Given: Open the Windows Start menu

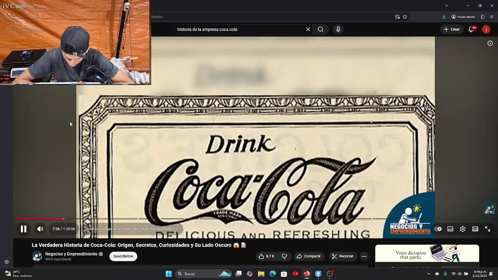Looking at the screenshot, I should 168,274.
